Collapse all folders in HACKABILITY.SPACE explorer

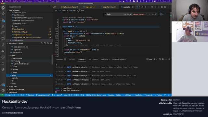pyautogui.click(x=51, y=43)
